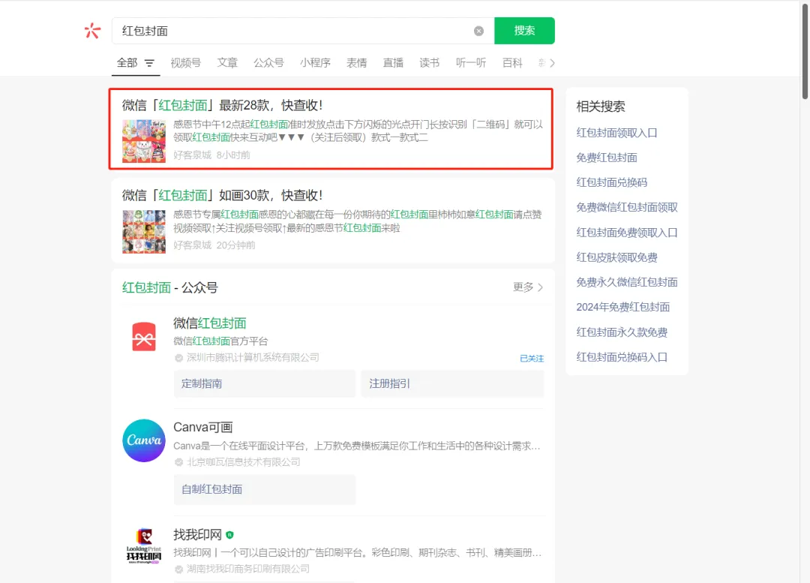This screenshot has height=583, width=810.
Task: Expand 更多 in the 公众号 section
Action: click(x=528, y=287)
